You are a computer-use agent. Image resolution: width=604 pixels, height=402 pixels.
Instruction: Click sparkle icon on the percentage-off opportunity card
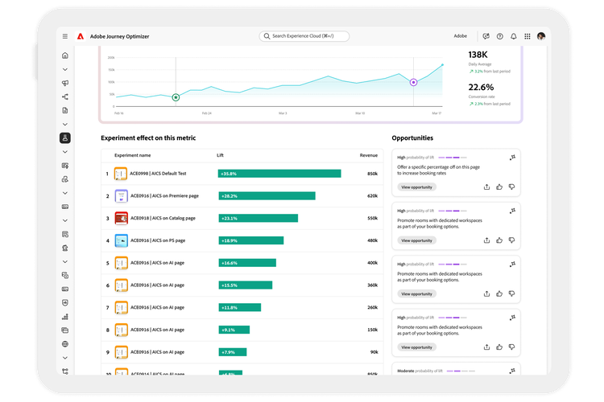point(512,158)
